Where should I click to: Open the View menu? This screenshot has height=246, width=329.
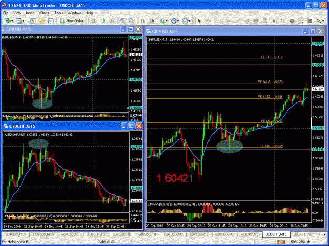pyautogui.click(x=17, y=13)
